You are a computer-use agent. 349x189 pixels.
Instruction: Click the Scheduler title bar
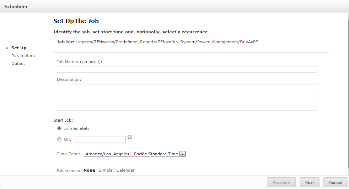click(174, 6)
